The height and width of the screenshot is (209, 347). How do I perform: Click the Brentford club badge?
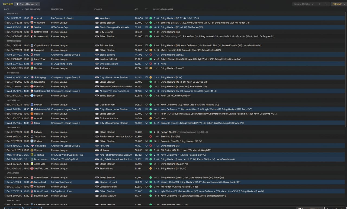[32, 86]
